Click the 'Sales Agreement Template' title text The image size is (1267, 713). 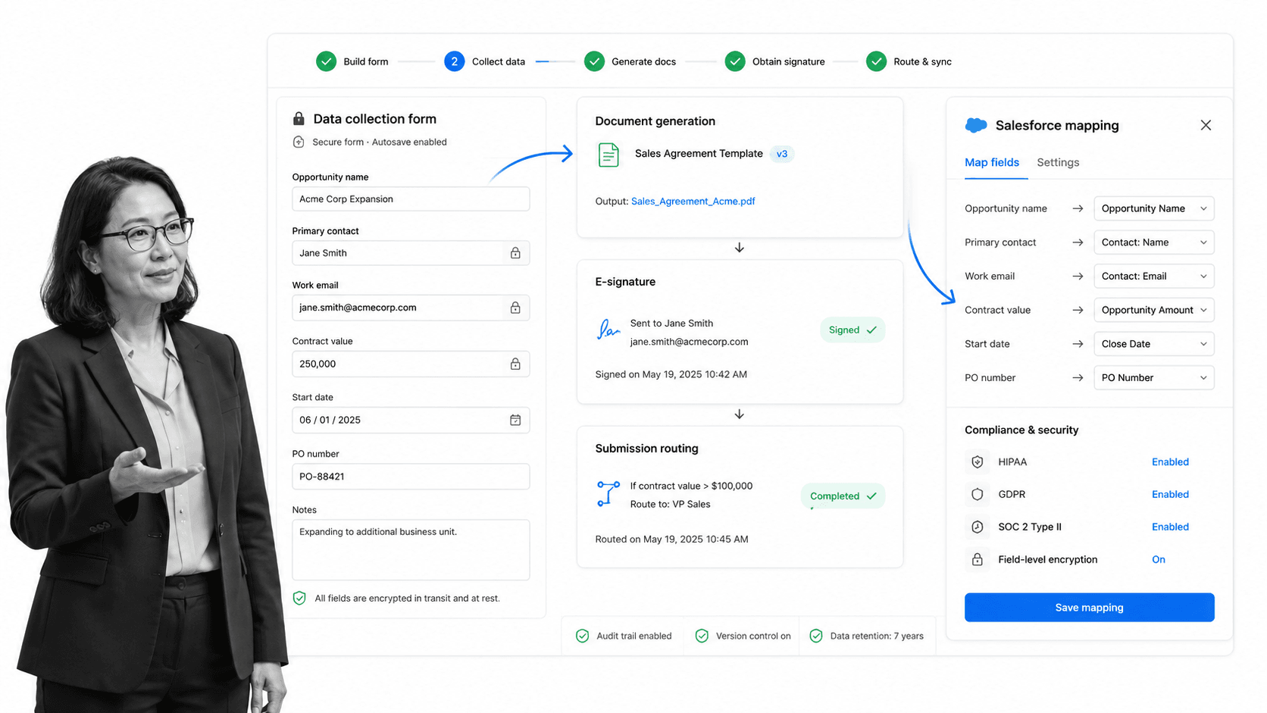[699, 153]
